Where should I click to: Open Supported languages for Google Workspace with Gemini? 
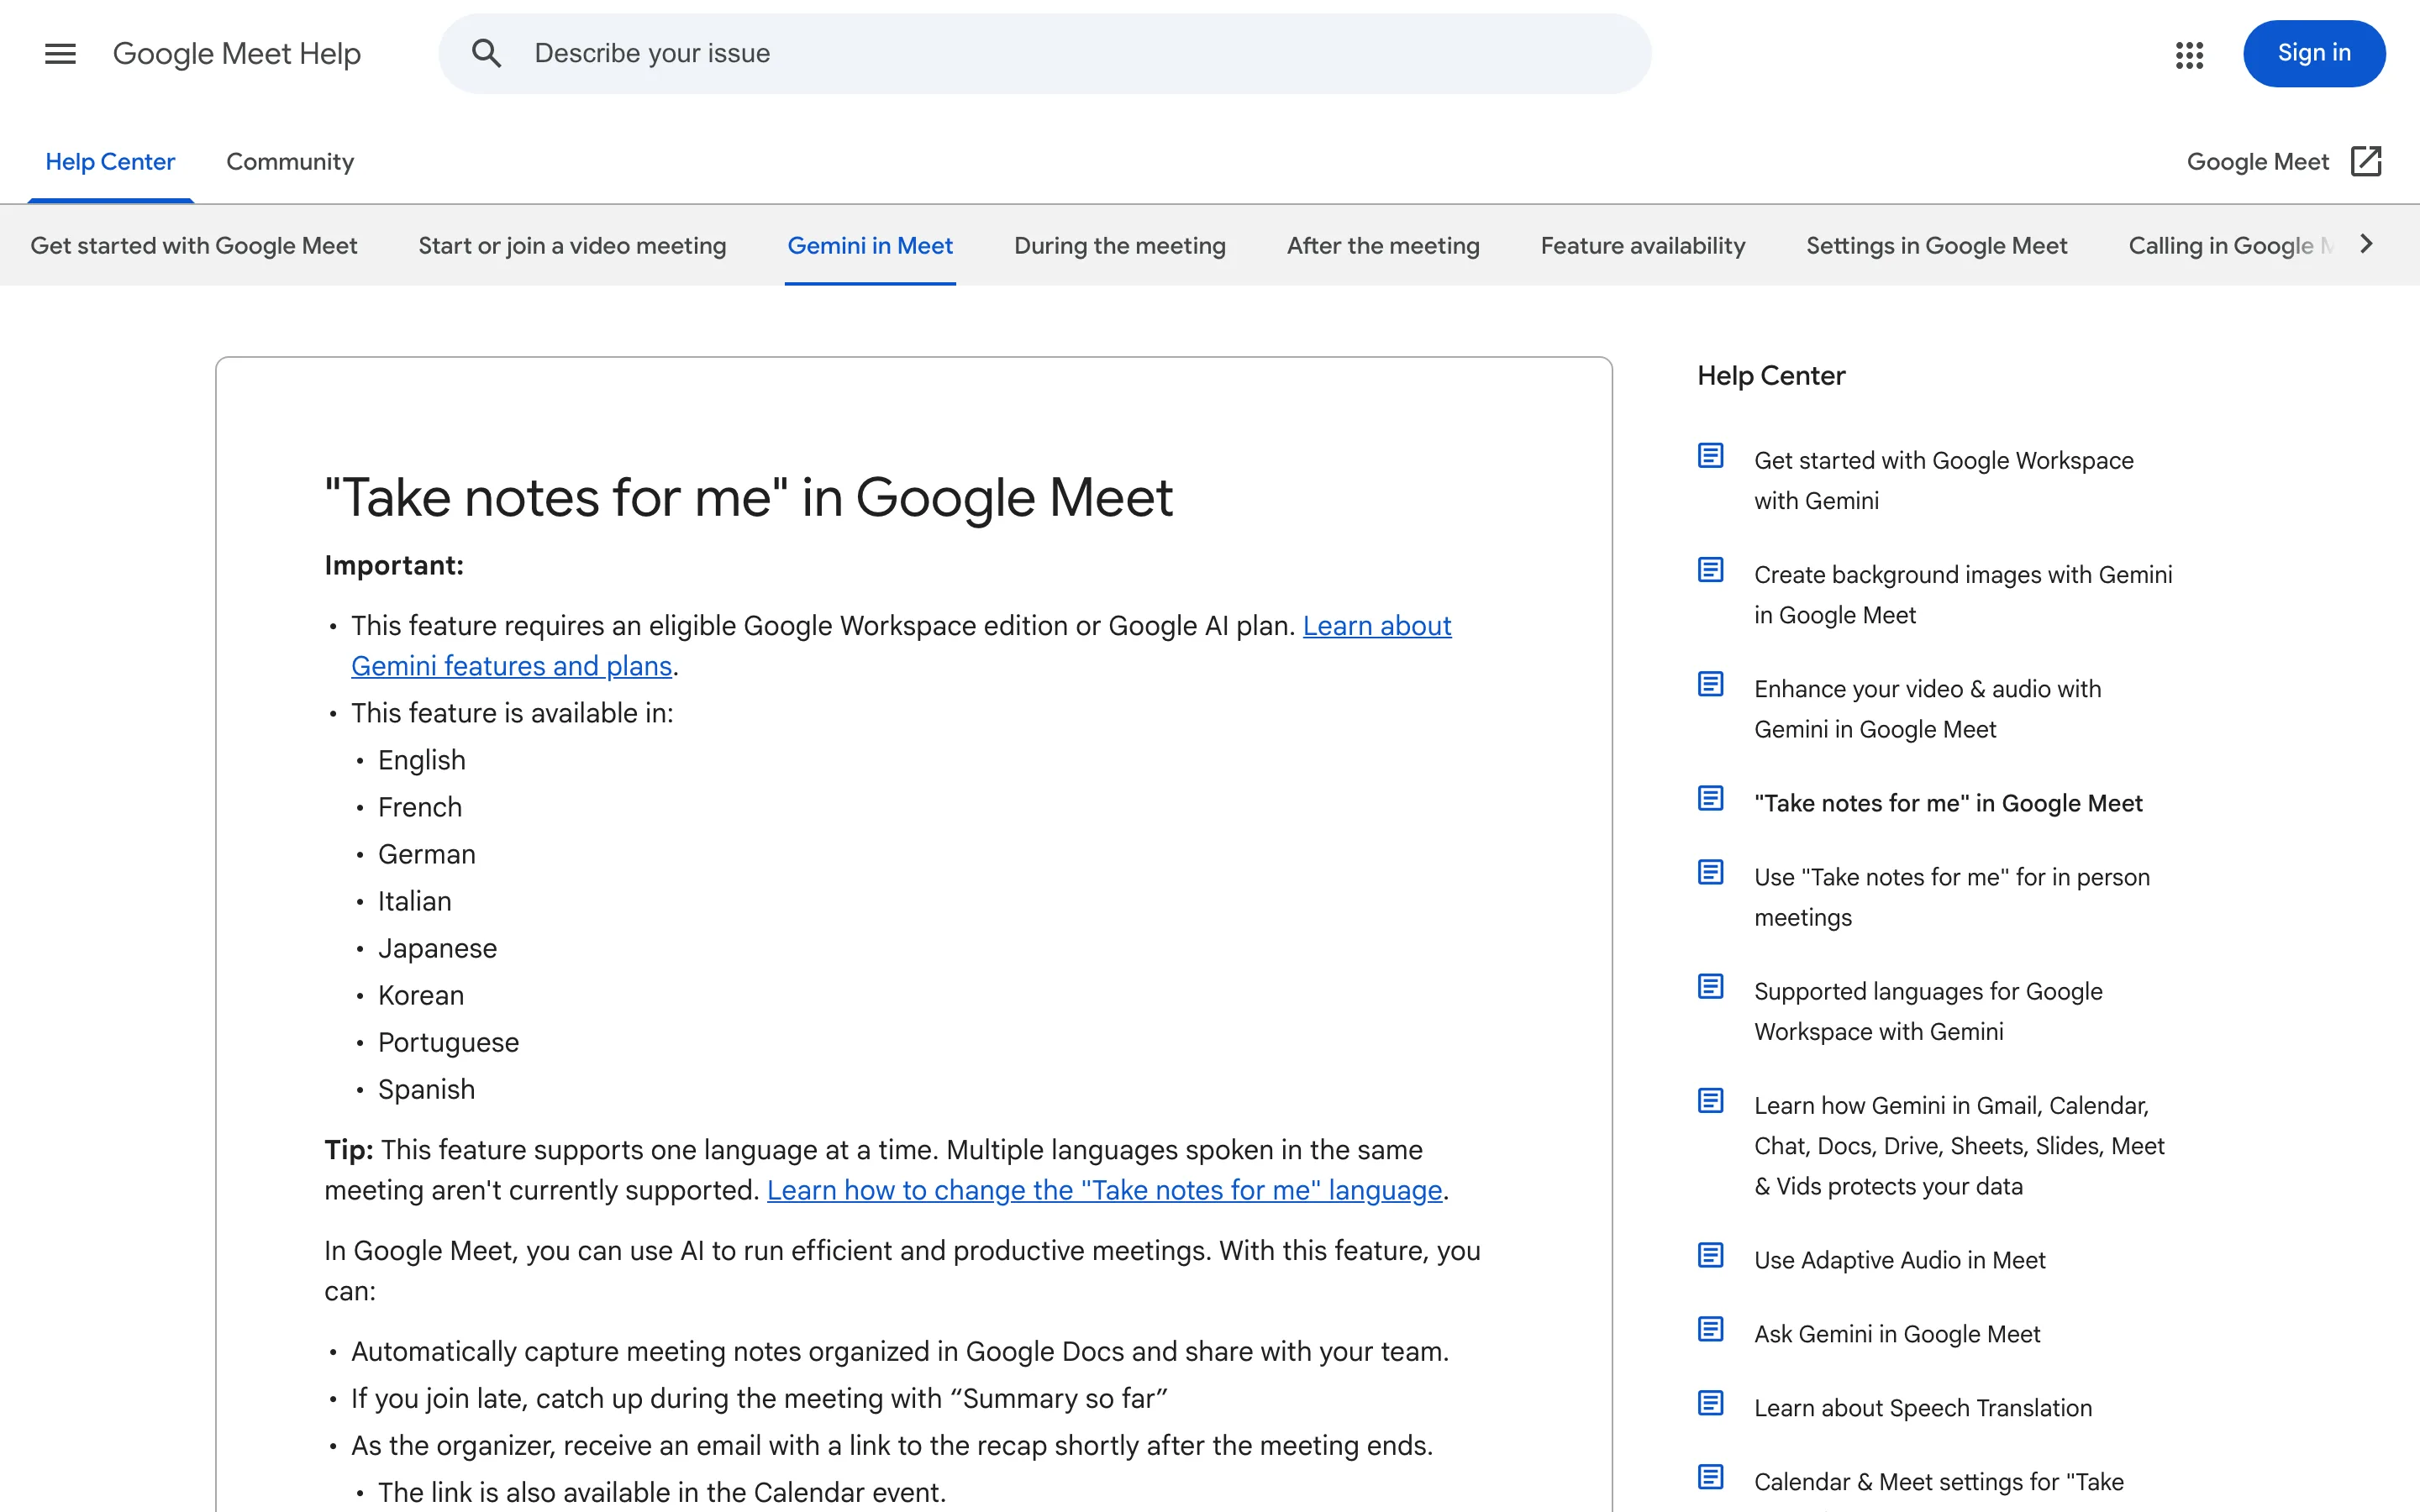pyautogui.click(x=1928, y=1011)
